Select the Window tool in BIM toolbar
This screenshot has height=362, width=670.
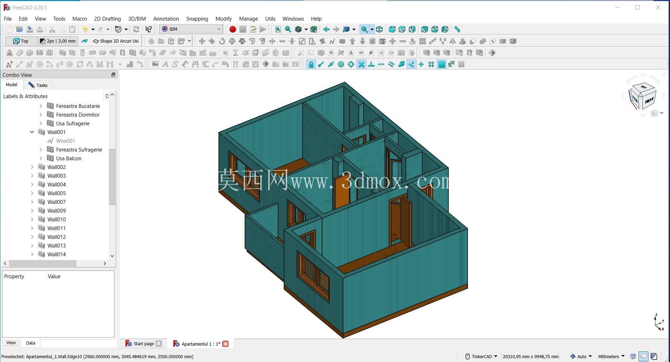coord(132,53)
